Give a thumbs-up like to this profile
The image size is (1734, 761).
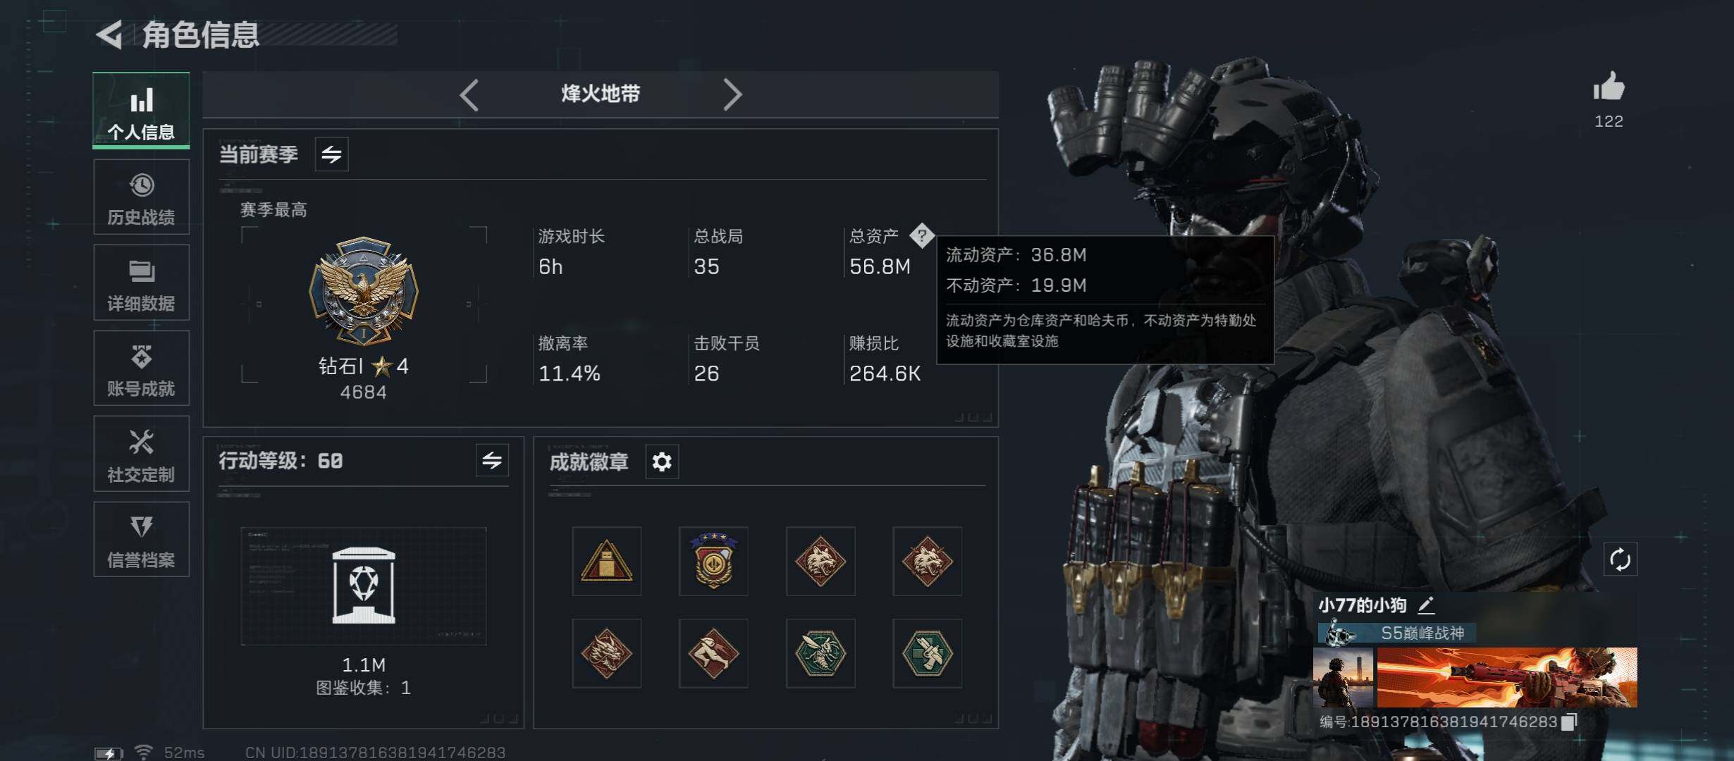click(1609, 87)
